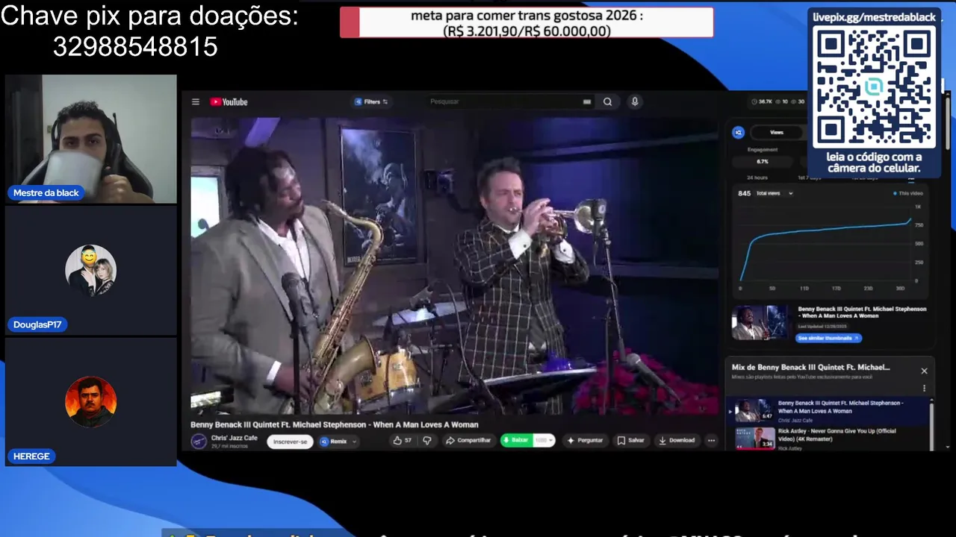Screen dimensions: 956x537
Task: Go to YouTube home via logo
Action: [229, 102]
